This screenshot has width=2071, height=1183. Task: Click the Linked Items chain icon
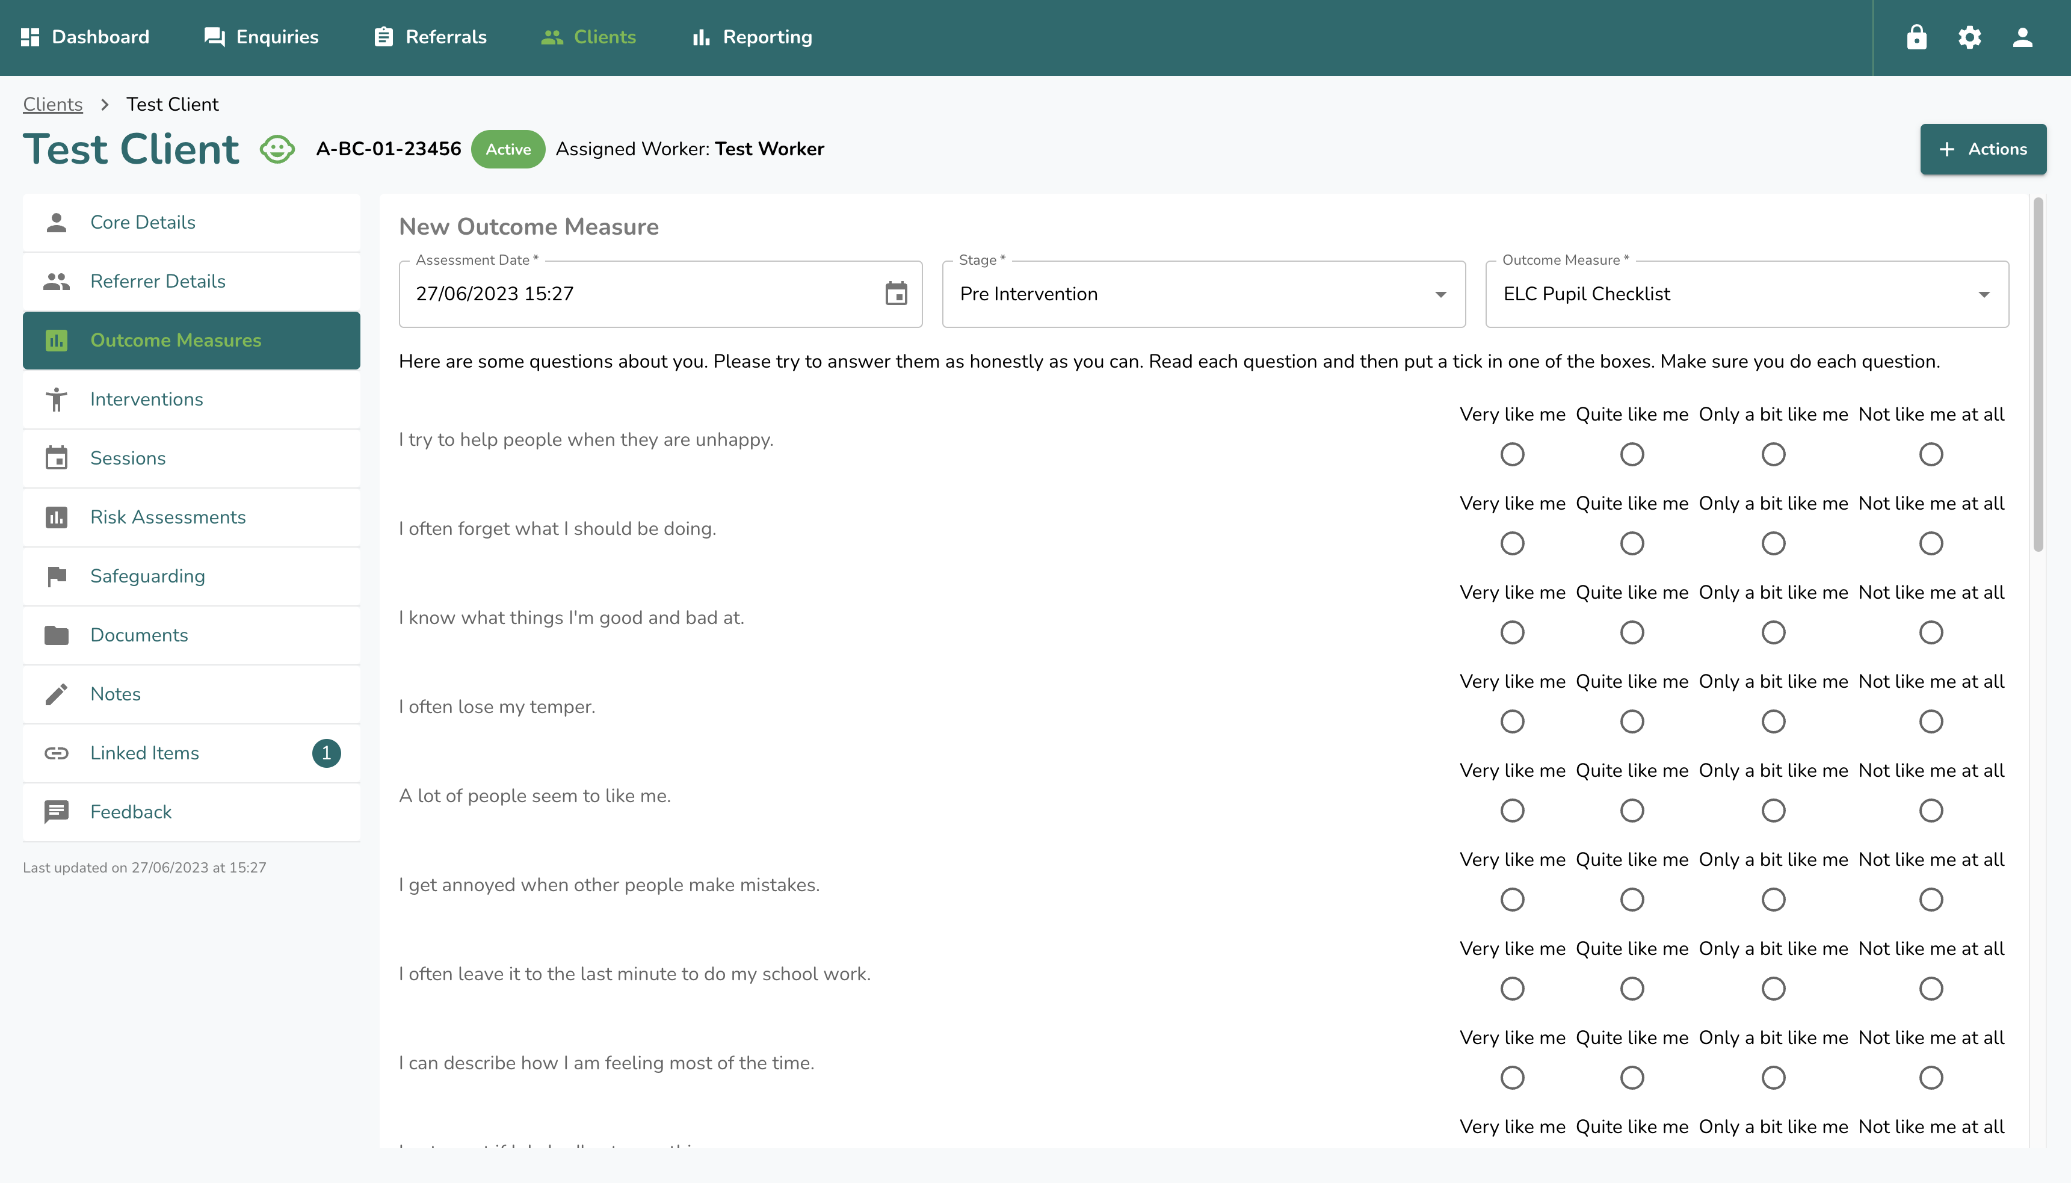click(56, 753)
